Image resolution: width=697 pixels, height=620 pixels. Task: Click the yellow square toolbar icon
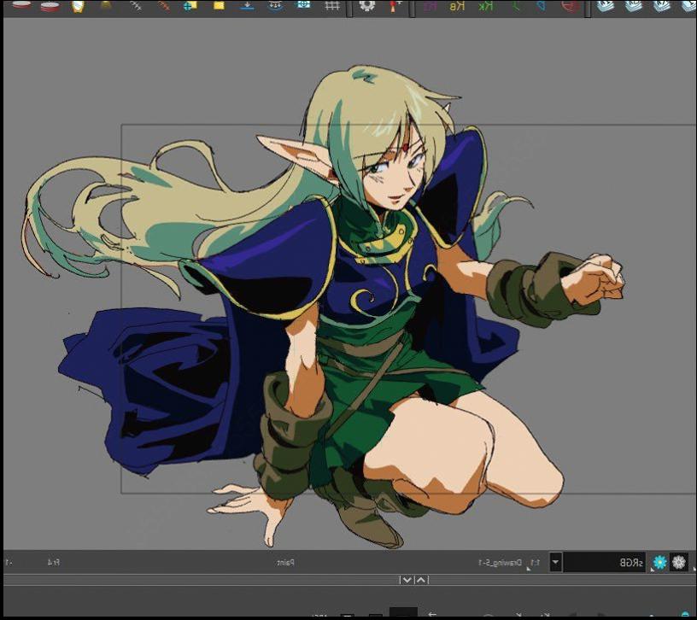[219, 5]
